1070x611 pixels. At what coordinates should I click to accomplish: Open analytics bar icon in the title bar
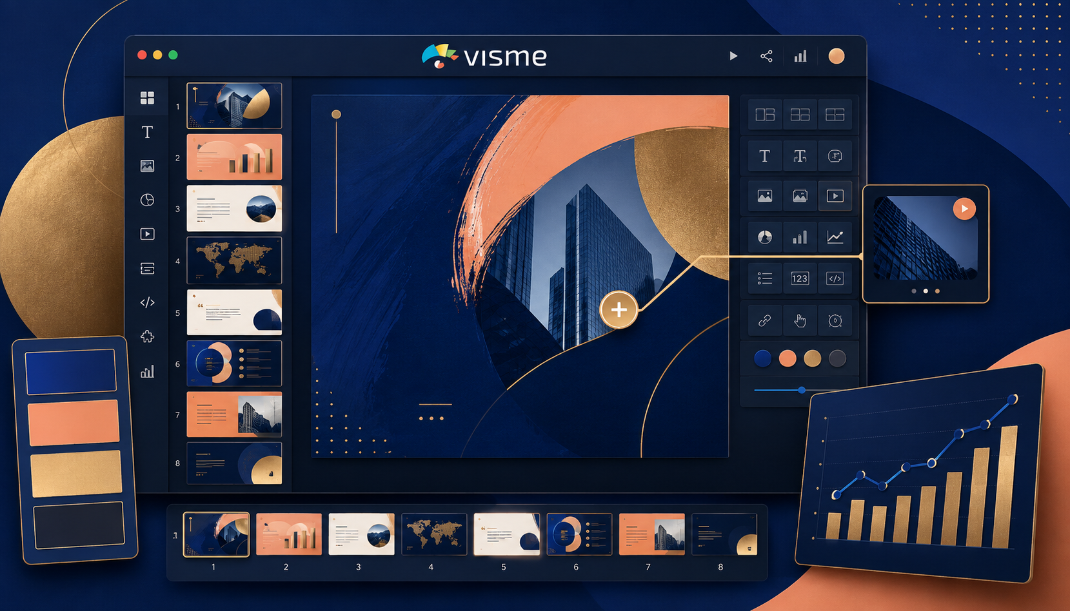point(800,56)
